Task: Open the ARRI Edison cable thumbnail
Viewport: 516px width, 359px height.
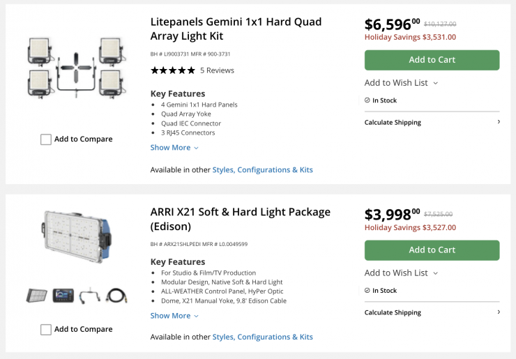Action: pyautogui.click(x=116, y=296)
